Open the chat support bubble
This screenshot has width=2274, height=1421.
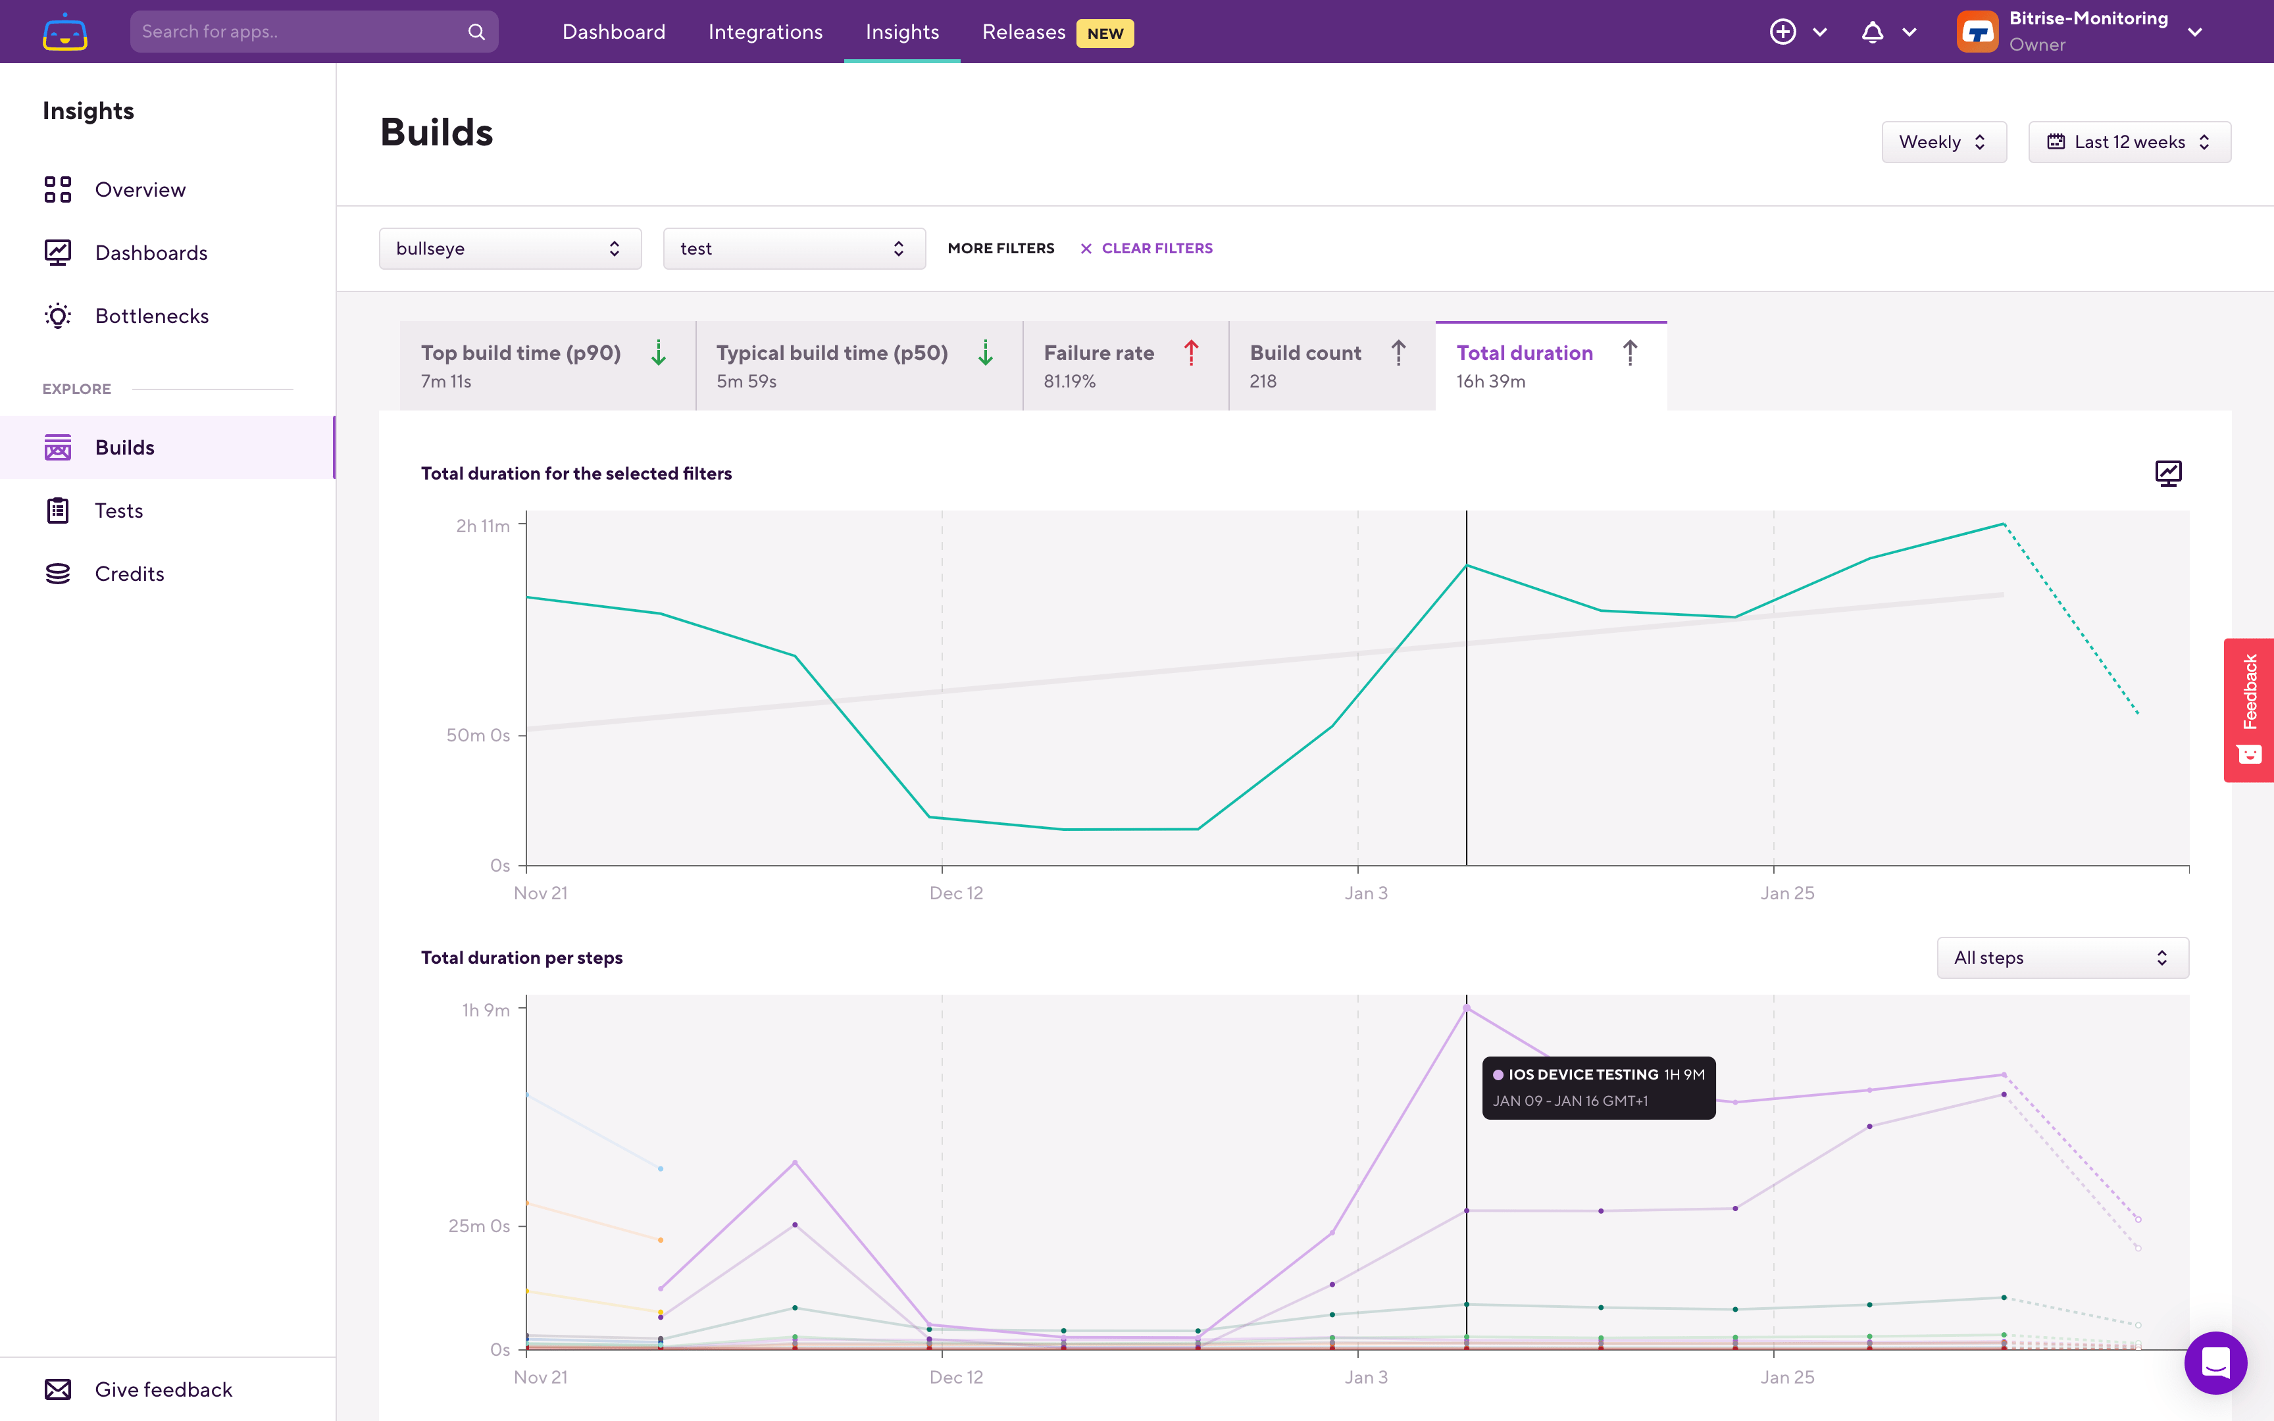[2215, 1362]
